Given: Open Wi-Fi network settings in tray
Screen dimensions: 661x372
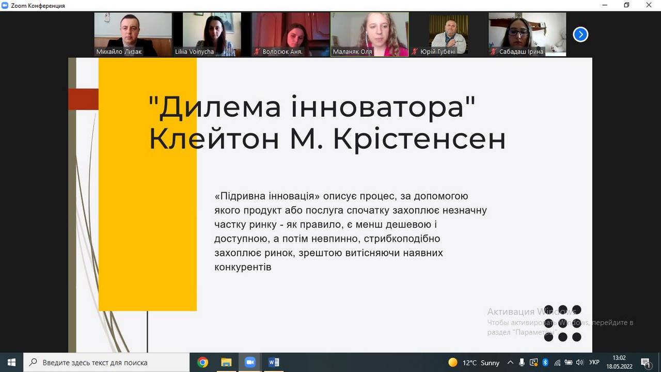Looking at the screenshot, I should click(557, 363).
